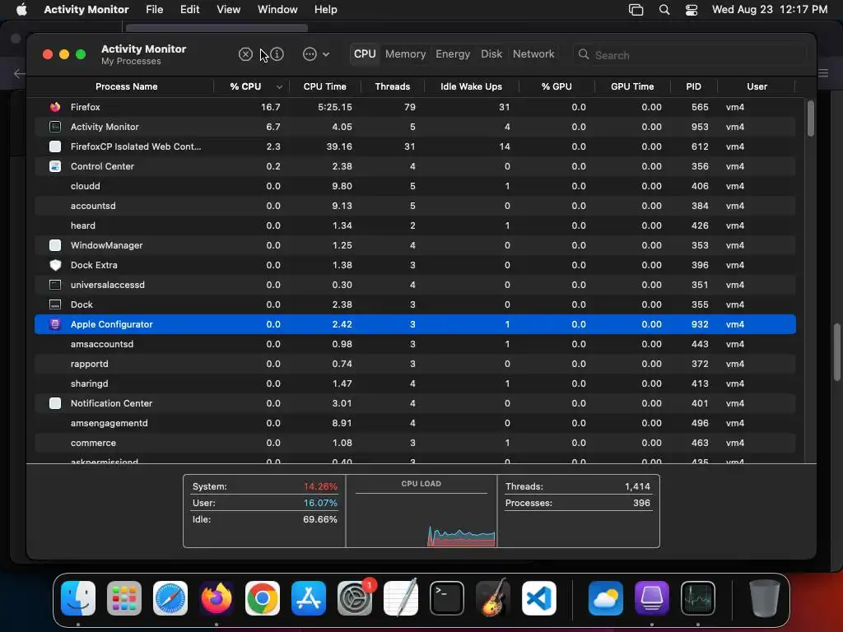Click in the Search field

pyautogui.click(x=690, y=55)
